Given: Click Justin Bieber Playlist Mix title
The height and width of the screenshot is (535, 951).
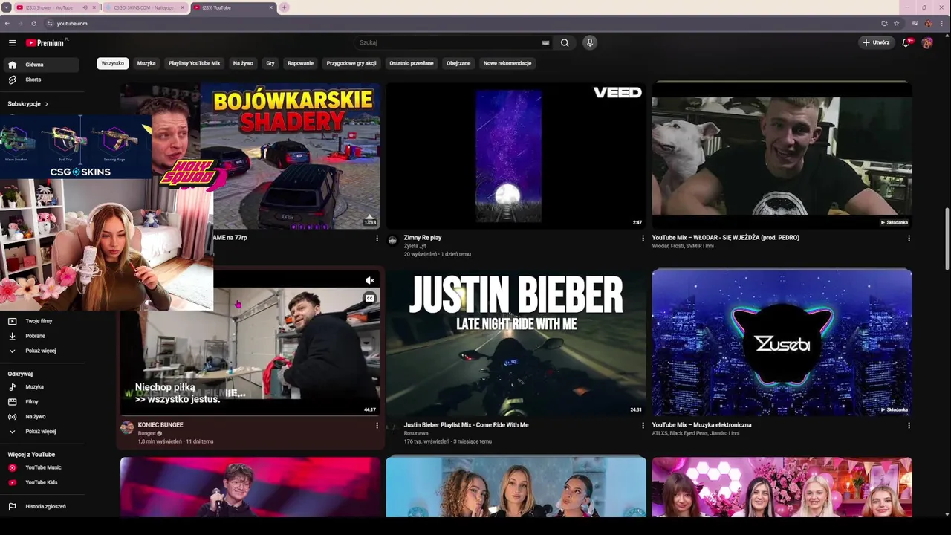Looking at the screenshot, I should point(466,425).
